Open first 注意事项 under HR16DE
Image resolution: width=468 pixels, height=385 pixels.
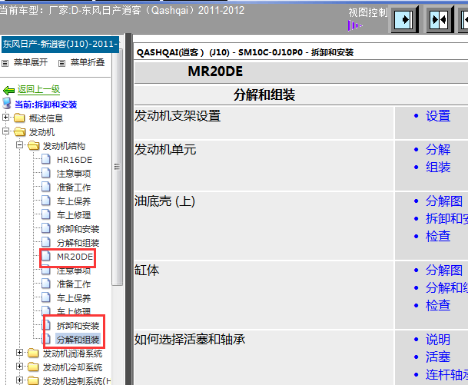74,174
